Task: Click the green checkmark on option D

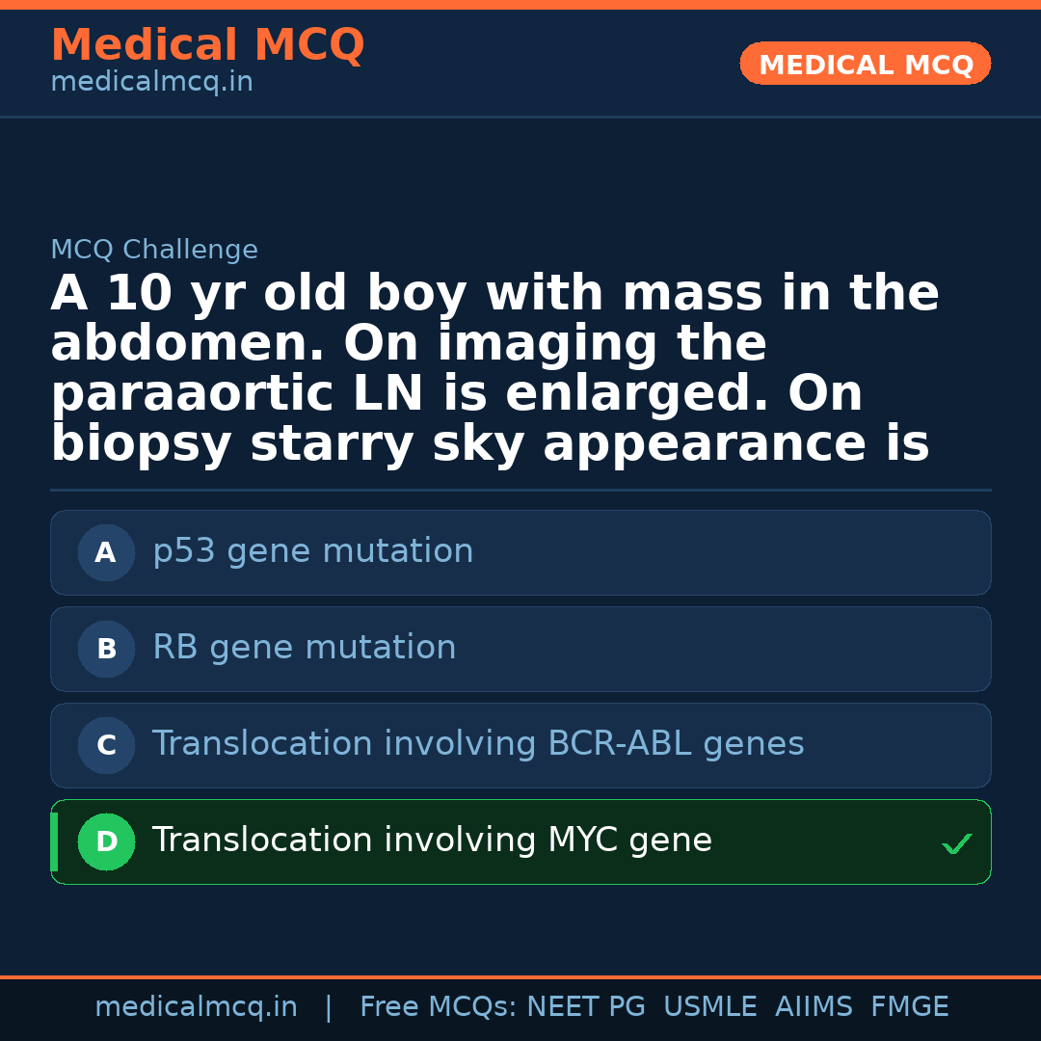Action: 956,844
